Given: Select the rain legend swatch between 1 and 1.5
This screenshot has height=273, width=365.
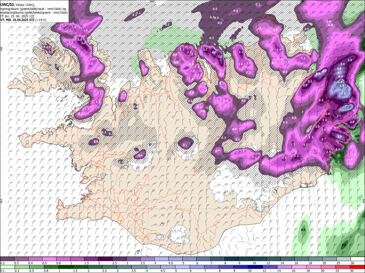Looking at the screenshot, I should point(66,267).
